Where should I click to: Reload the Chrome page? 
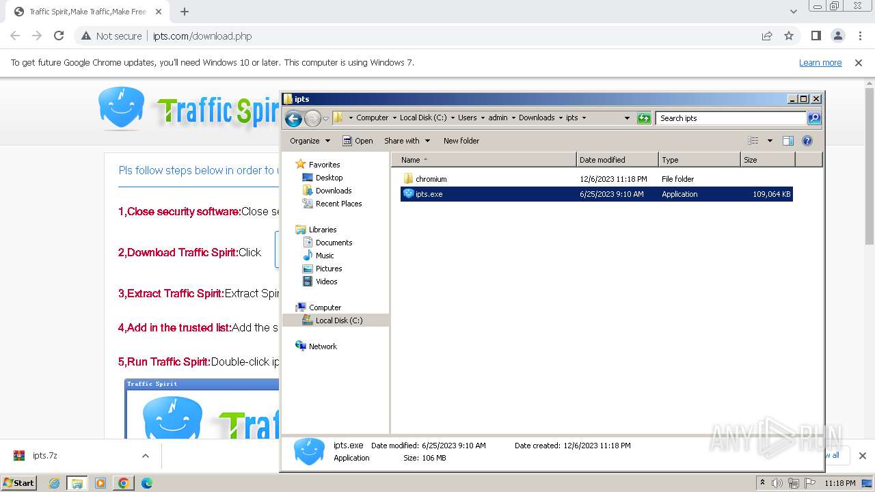tap(59, 36)
